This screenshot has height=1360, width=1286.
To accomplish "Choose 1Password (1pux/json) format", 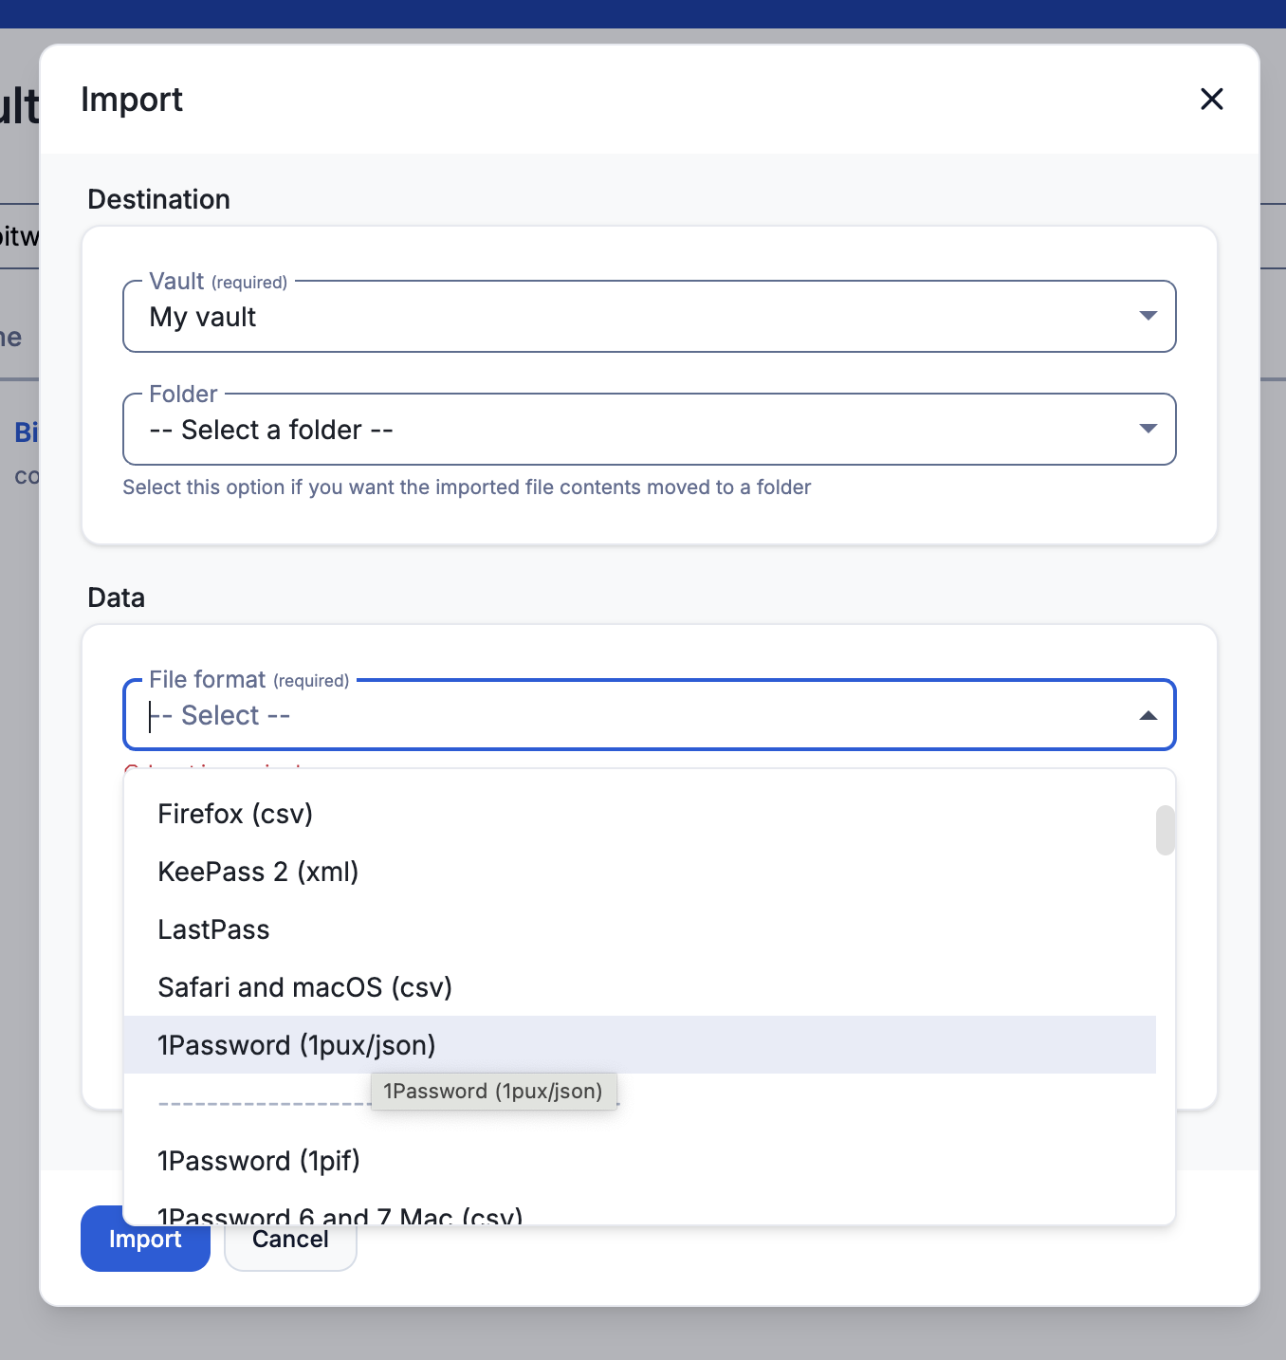I will click(640, 1045).
